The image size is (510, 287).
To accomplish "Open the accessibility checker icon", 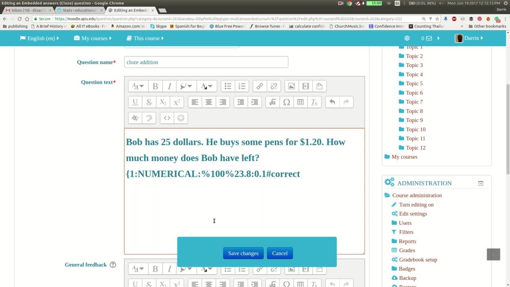I will [135, 118].
